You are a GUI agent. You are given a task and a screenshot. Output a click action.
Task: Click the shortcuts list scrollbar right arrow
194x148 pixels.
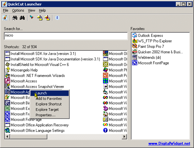point(124,136)
